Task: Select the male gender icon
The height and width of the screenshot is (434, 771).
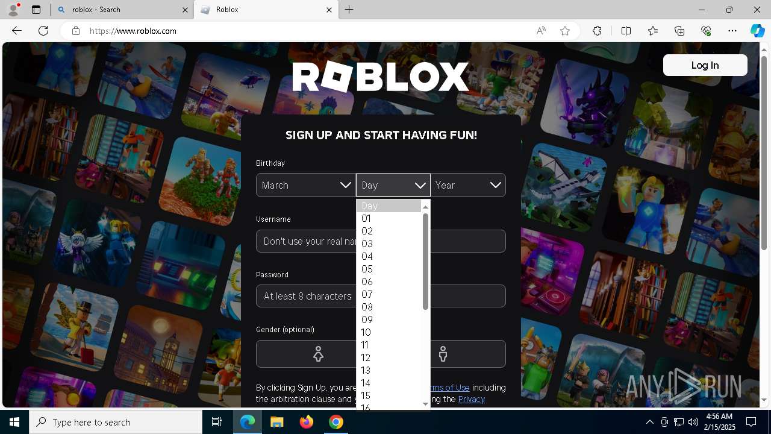Action: pyautogui.click(x=443, y=354)
